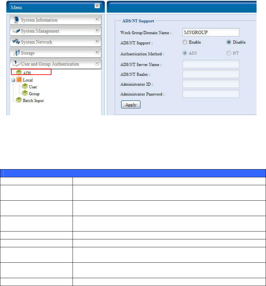Enable ADS/NT Support
Image resolution: width=266 pixels, height=286 pixels.
185,42
